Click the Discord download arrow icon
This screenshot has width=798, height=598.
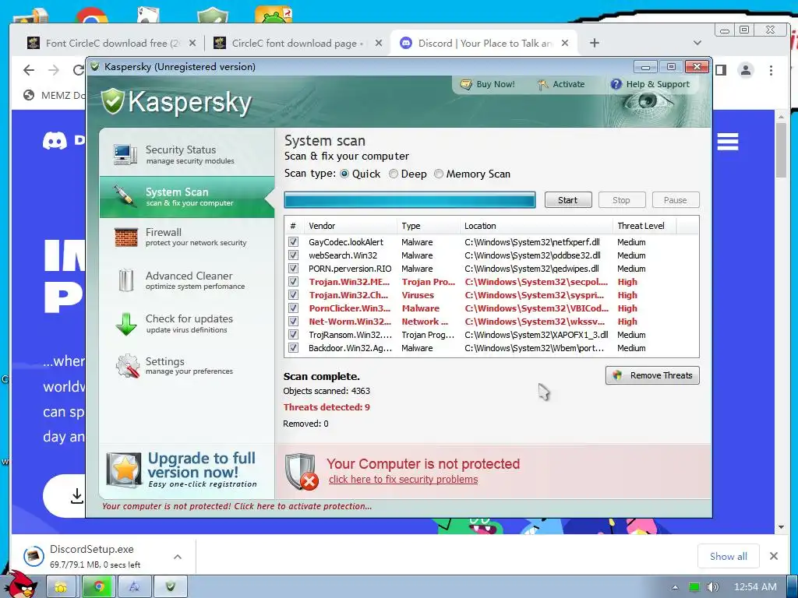(x=77, y=496)
